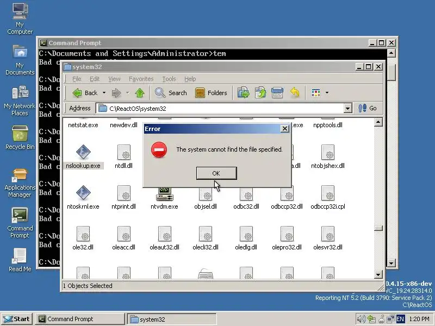
Task: Open My Documents desktop icon
Action: 20,60
